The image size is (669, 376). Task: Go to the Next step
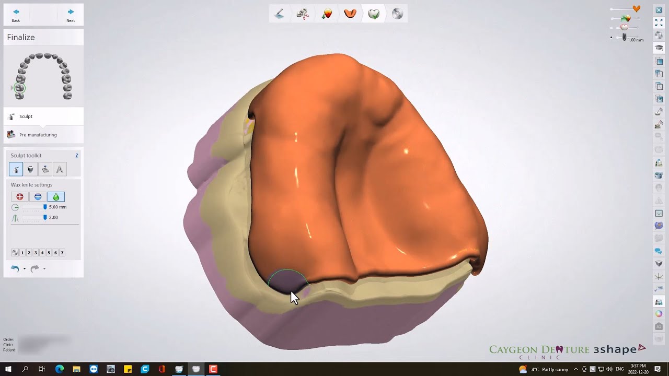[71, 15]
